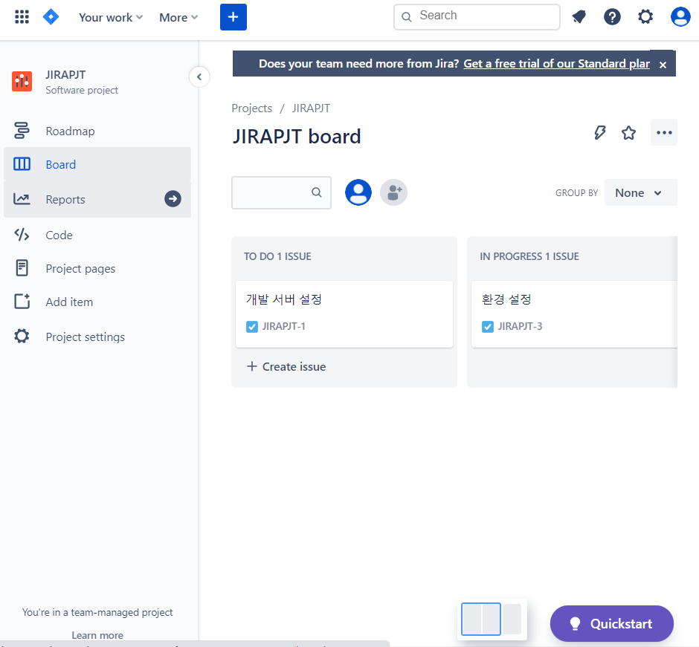
Task: Star the JIRAPJT board
Action: (628, 132)
